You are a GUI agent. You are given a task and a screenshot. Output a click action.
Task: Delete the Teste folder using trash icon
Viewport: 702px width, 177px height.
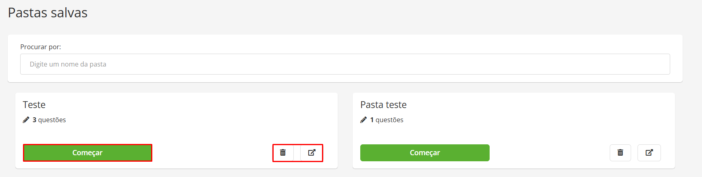283,153
